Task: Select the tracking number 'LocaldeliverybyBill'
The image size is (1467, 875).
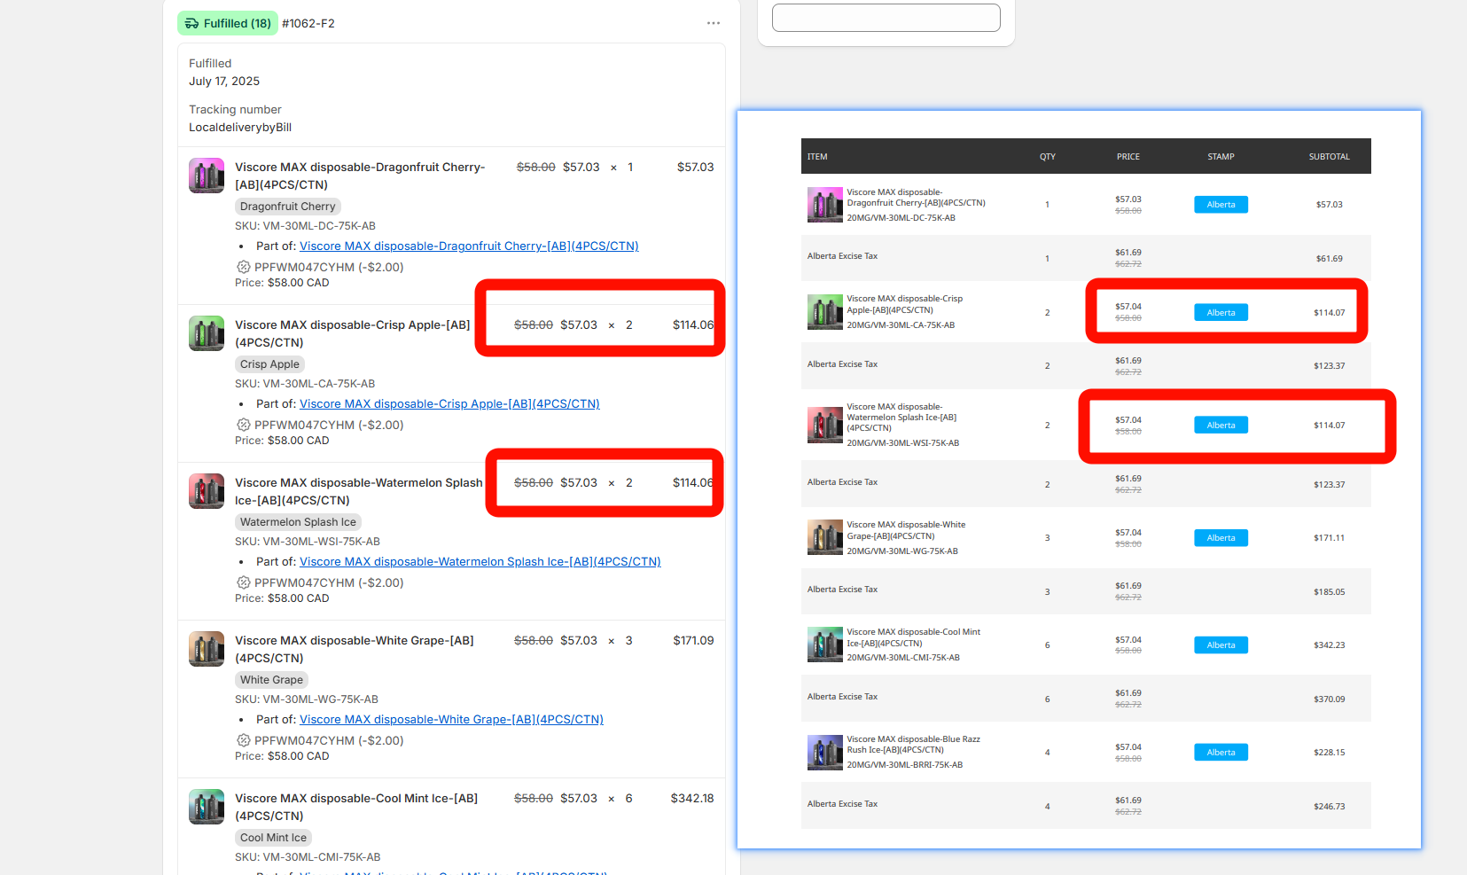Action: pyautogui.click(x=240, y=128)
